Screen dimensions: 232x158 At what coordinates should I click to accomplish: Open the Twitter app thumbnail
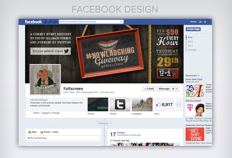[x=120, y=104]
